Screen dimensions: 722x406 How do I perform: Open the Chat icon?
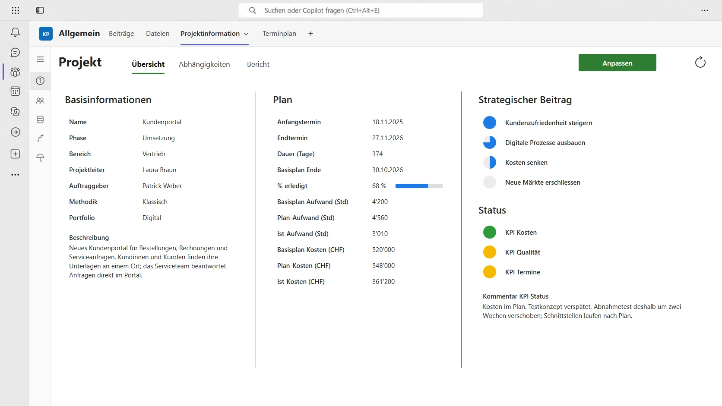(15, 53)
